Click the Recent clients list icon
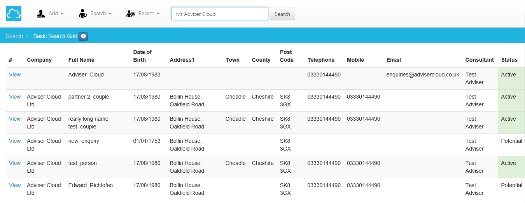Viewport: 525px width, 203px height. pyautogui.click(x=130, y=14)
